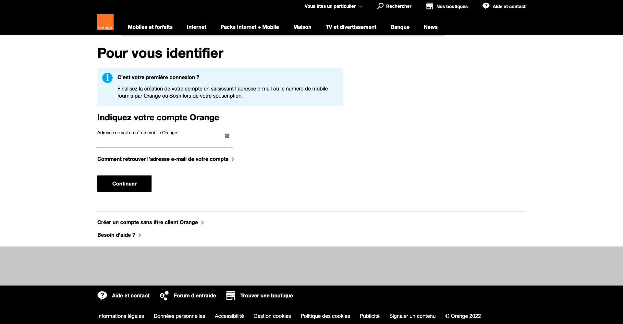The image size is (623, 324).
Task: Click Nos boutiques text in top bar
Action: [x=452, y=6]
